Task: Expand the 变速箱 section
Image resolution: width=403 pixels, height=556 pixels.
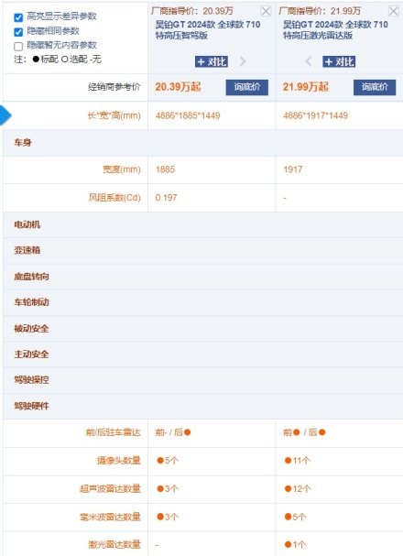Action: (202, 250)
